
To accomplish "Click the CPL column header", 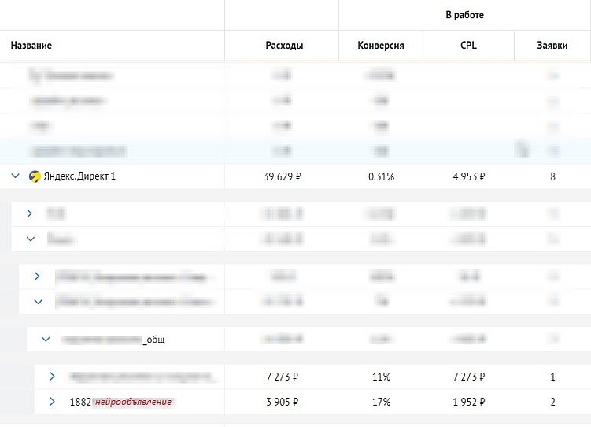I will coord(468,46).
